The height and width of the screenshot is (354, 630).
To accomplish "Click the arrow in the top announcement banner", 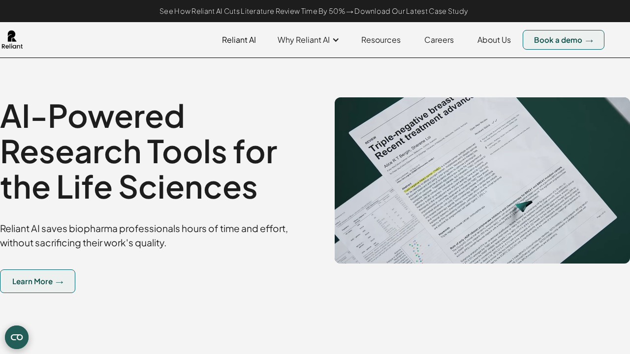I will click(x=349, y=11).
